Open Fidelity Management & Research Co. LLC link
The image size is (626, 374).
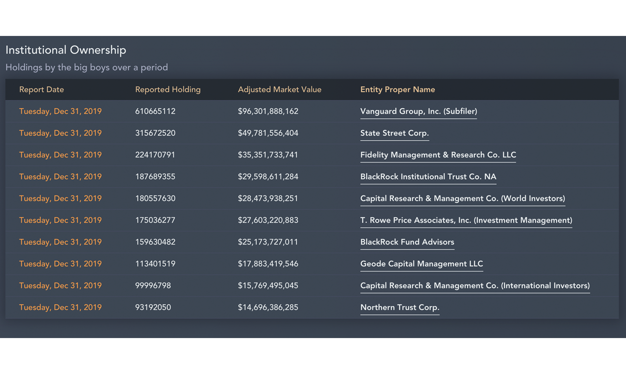coord(438,155)
